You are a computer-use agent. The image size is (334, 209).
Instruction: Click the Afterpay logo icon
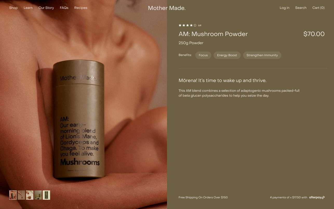(x=317, y=198)
